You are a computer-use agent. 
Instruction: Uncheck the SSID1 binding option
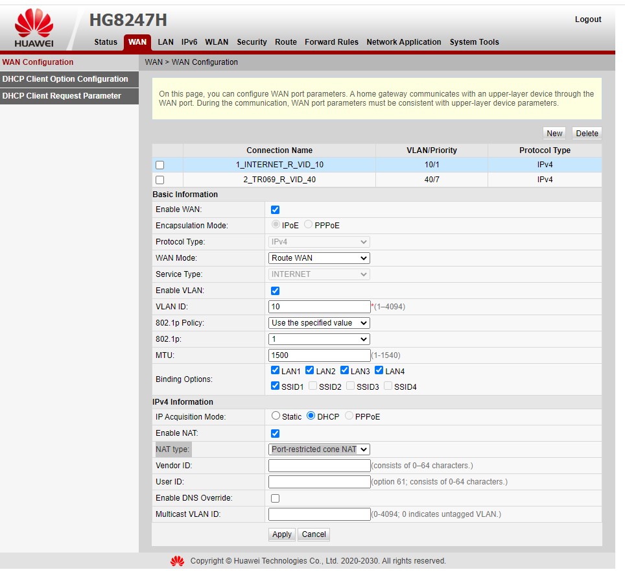pyautogui.click(x=275, y=386)
